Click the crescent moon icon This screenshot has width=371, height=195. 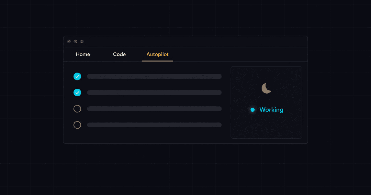coord(266,88)
